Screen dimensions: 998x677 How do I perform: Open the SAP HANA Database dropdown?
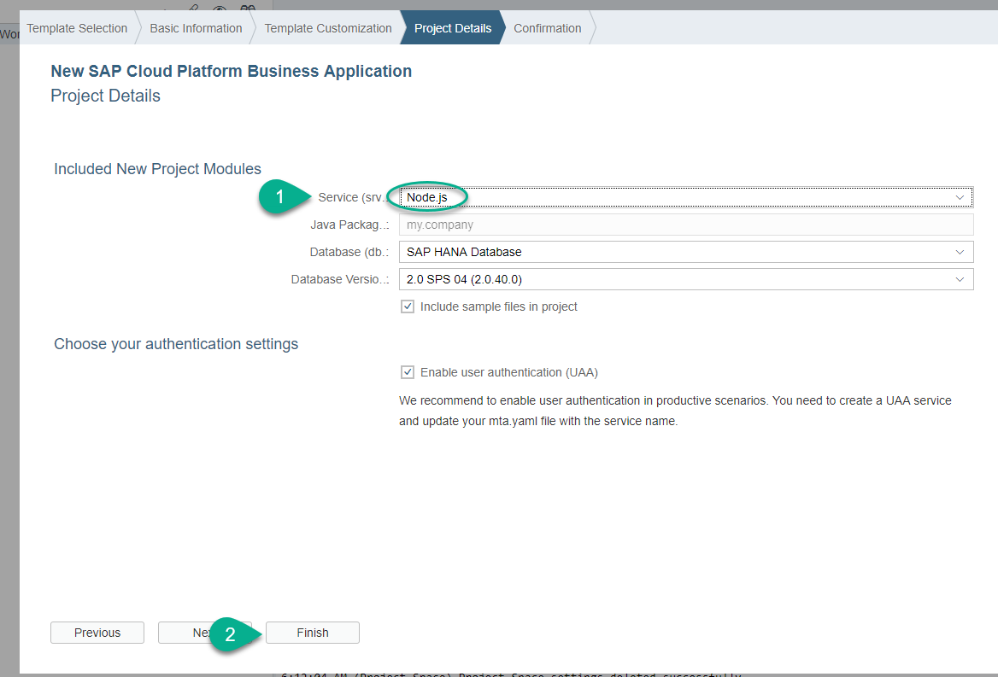(x=686, y=252)
